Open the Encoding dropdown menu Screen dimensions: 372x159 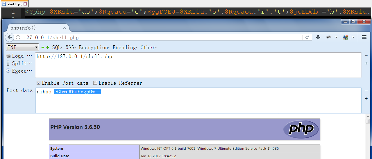pyautogui.click(x=124, y=47)
